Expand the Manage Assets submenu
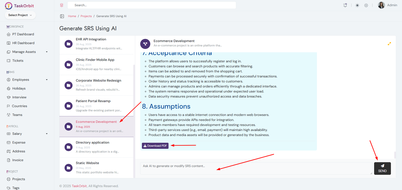This screenshot has height=190, width=402. pyautogui.click(x=46, y=52)
